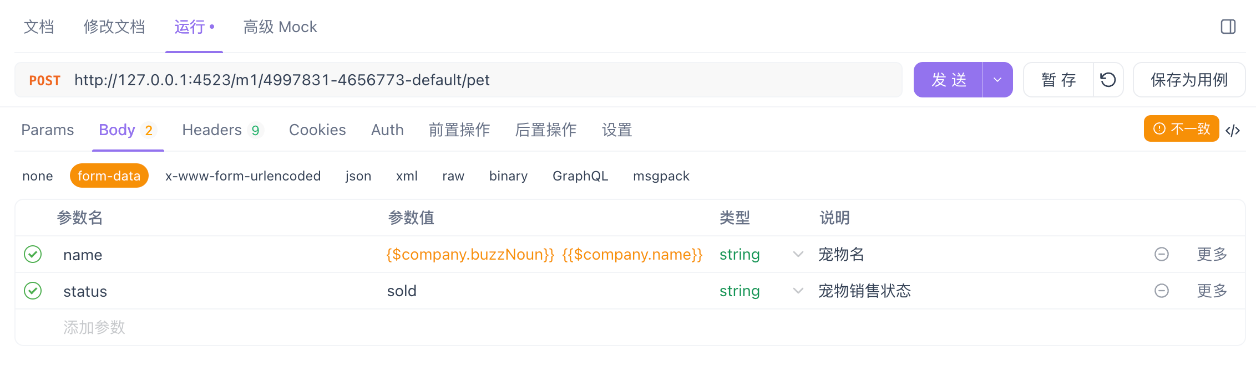Expand type dropdown for name parameter
This screenshot has width=1256, height=382.
(798, 254)
